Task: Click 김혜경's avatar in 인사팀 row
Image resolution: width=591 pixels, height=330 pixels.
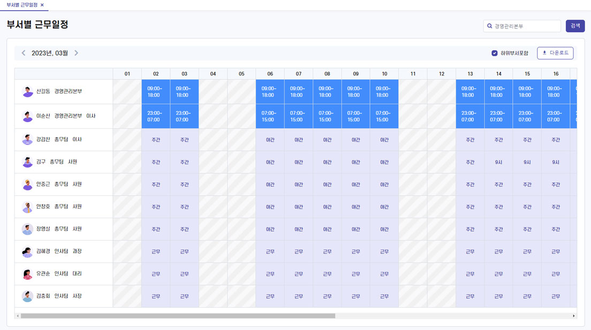Action: pyautogui.click(x=27, y=251)
